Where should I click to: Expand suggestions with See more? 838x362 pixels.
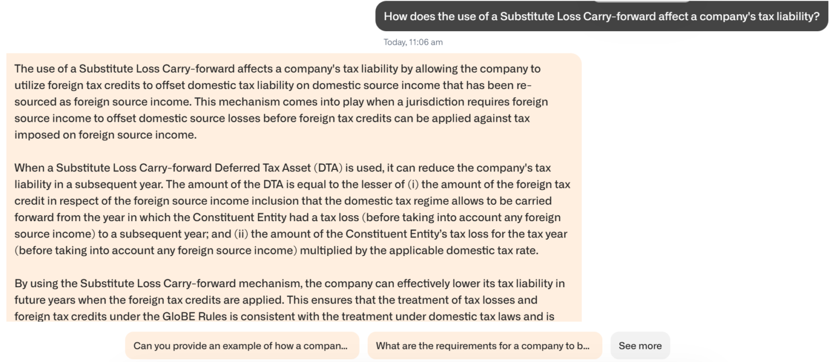[x=639, y=346]
